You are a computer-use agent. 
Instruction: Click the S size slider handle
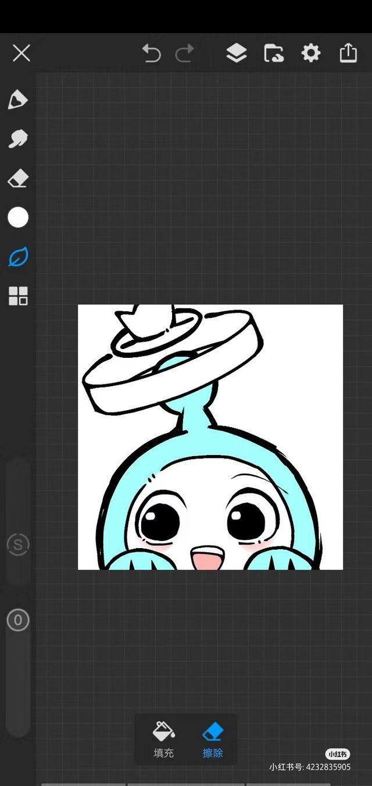(18, 545)
